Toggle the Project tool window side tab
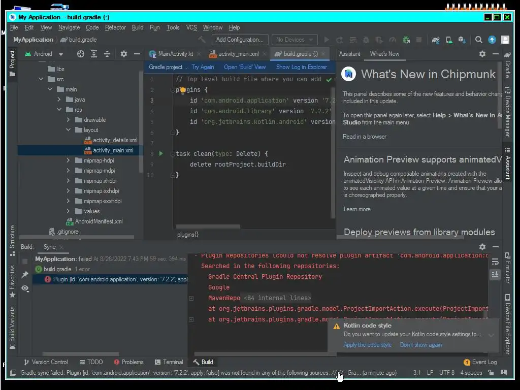Image resolution: width=520 pixels, height=390 pixels. point(12,63)
